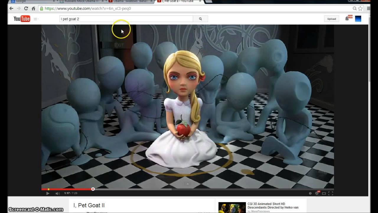Open the YouTube guide menu icon
The height and width of the screenshot is (213, 378).
(35, 19)
